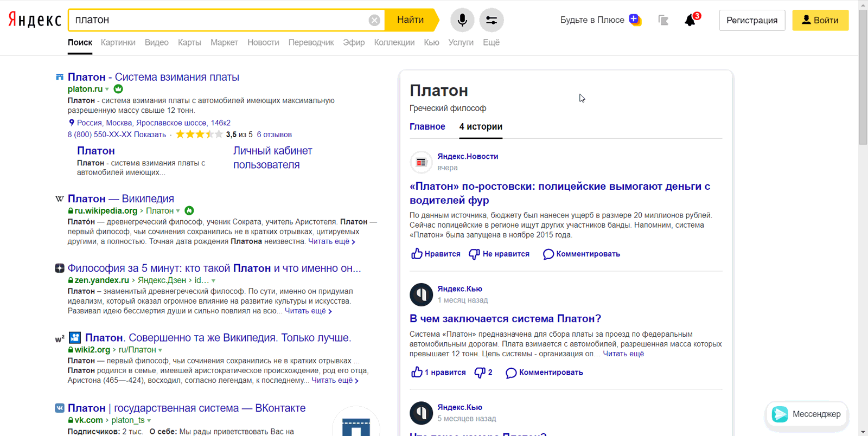
Task: Open the collections icon in the header
Action: [x=663, y=20]
